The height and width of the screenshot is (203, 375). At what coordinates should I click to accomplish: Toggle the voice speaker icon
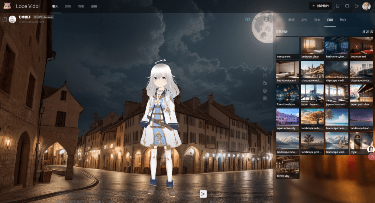point(248,19)
